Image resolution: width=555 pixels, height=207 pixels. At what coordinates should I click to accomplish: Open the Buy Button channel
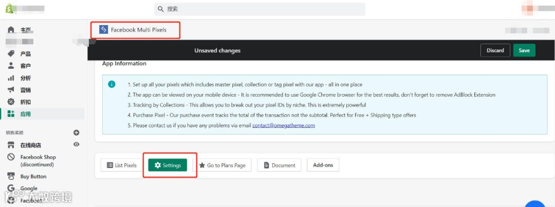(x=33, y=176)
